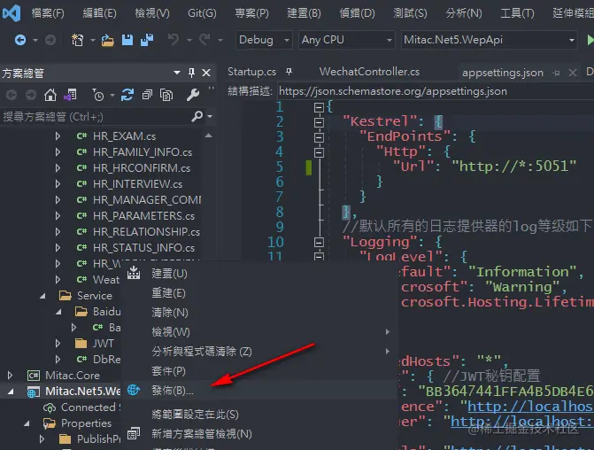Viewport: 594px width, 450px height.
Task: Click the pin icon on Startup.cs tab
Action: pos(289,72)
